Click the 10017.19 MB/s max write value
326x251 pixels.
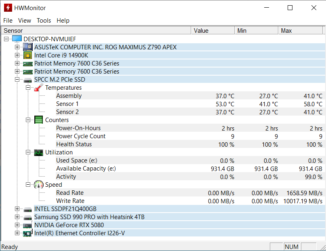coord(303,201)
